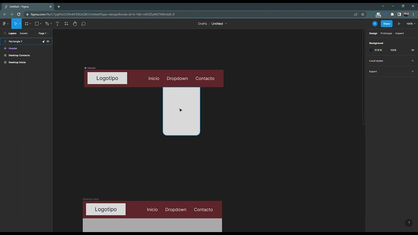Toggle the browser side panel icon
418x235 pixels.
[399, 14]
